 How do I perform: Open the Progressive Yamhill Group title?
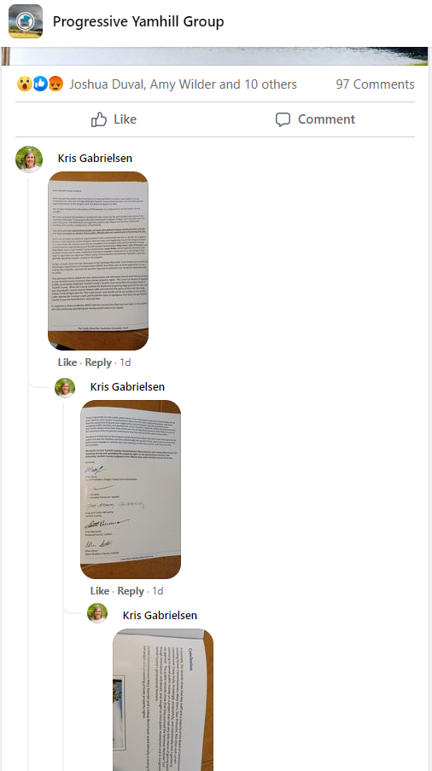138,21
